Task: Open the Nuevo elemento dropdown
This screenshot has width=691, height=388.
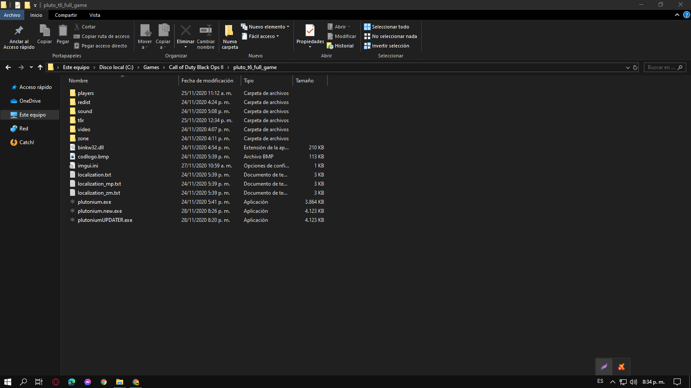Action: coord(265,27)
